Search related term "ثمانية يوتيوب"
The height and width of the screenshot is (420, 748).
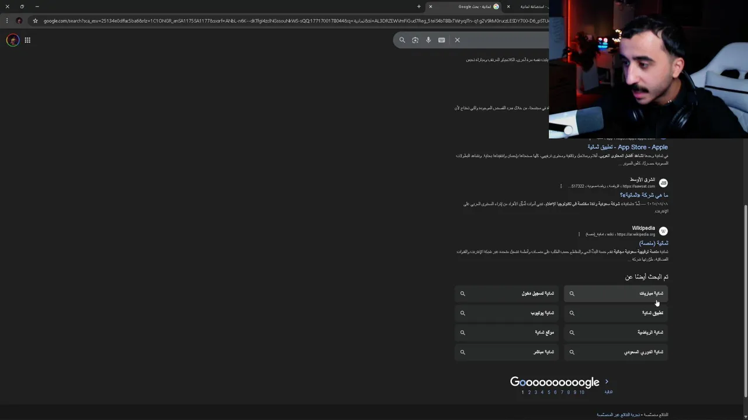tap(507, 313)
